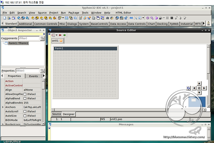The image size is (214, 143).
Task: Click the first blue globe toolbar icon
Action: [x=19, y=18]
